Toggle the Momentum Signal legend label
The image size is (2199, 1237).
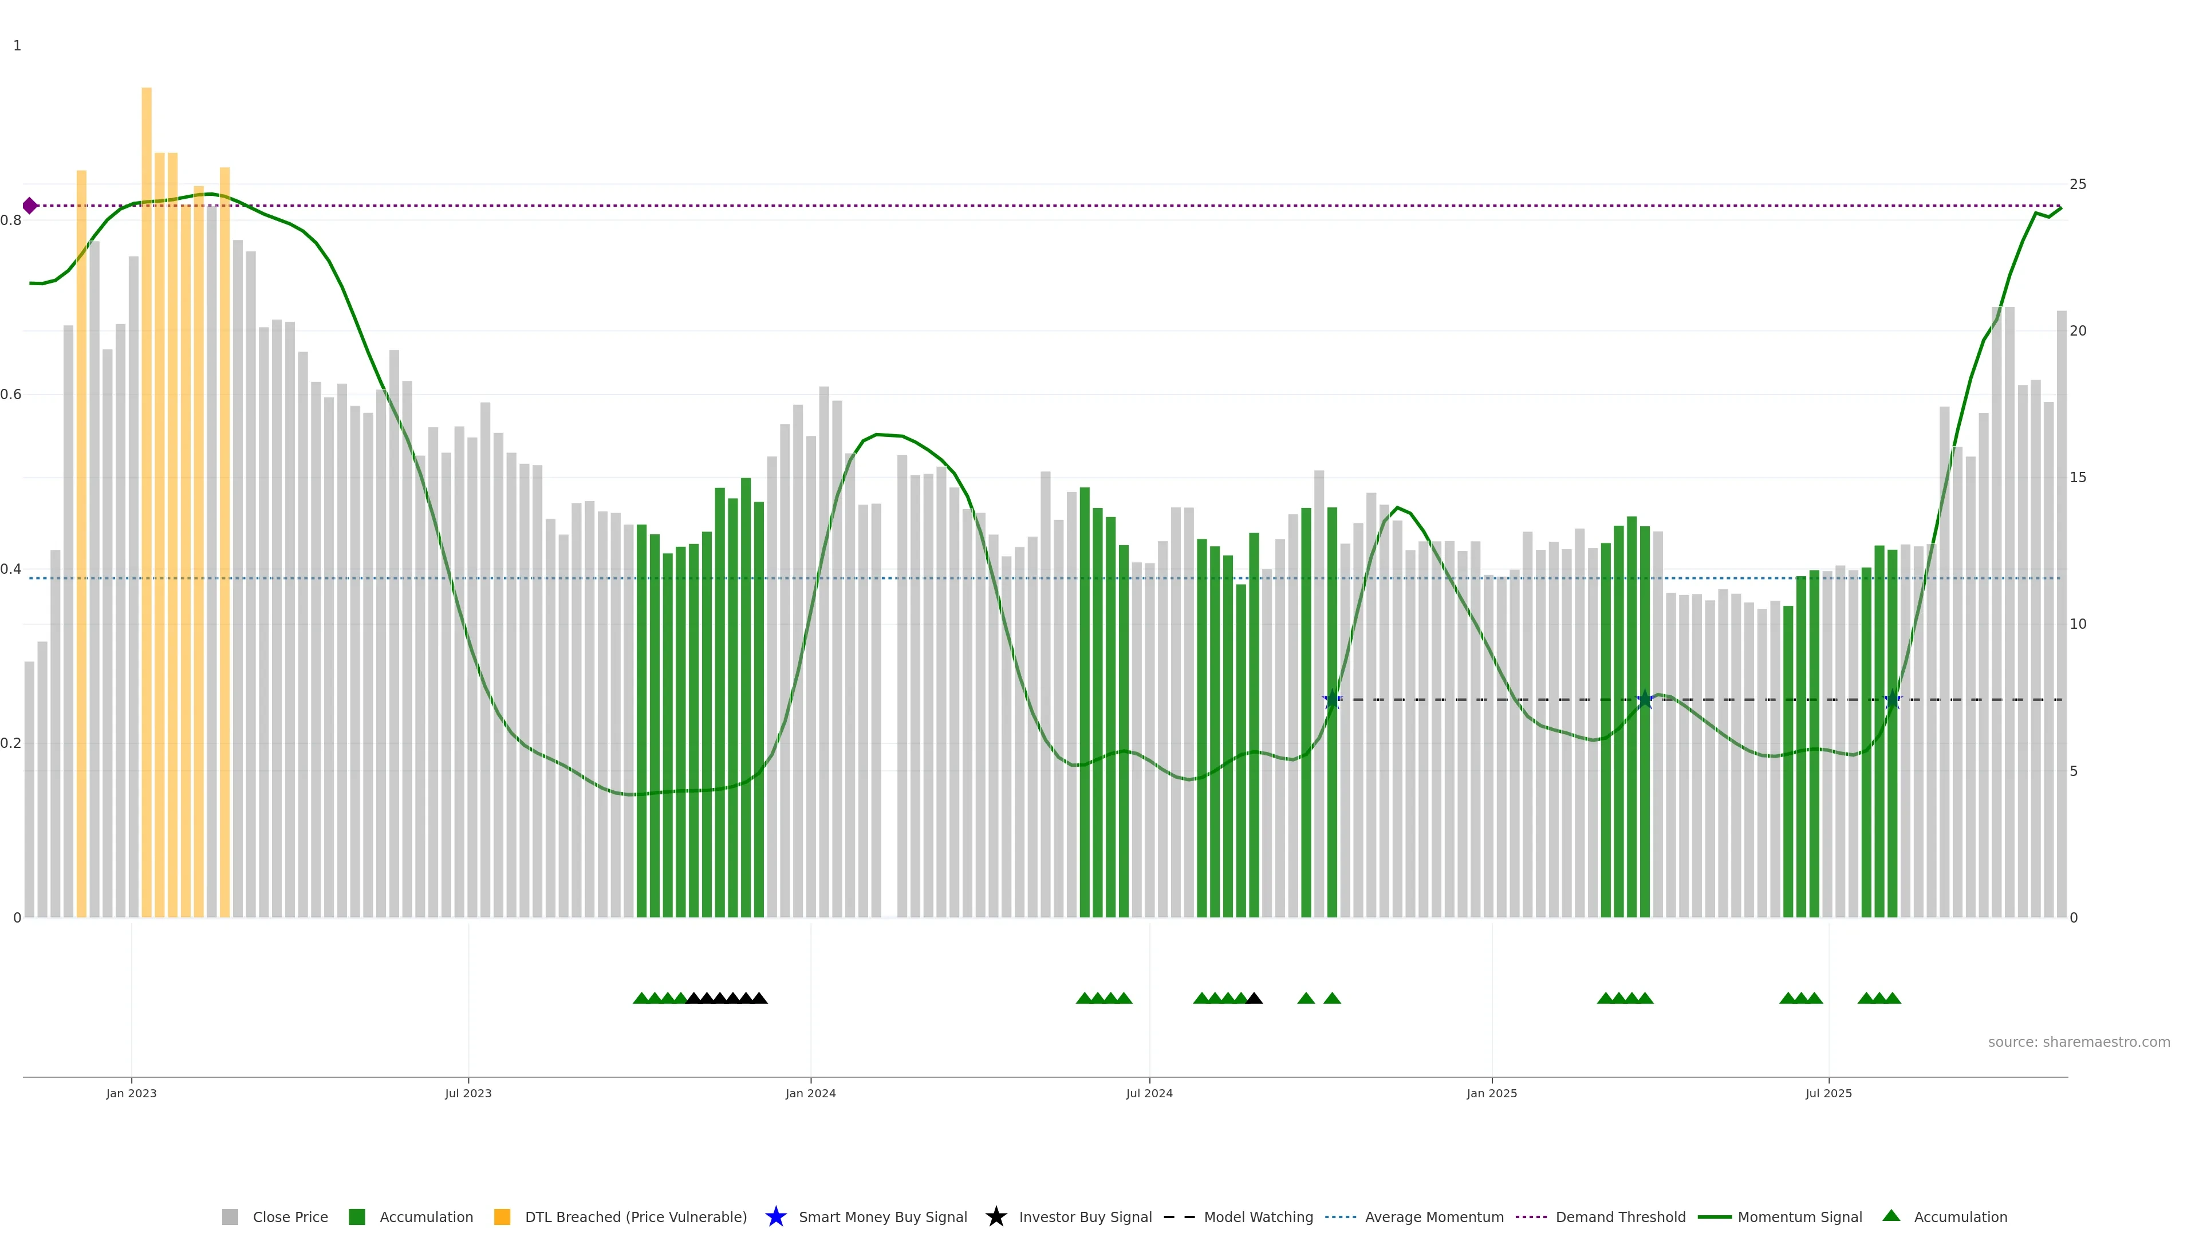click(x=1799, y=1218)
